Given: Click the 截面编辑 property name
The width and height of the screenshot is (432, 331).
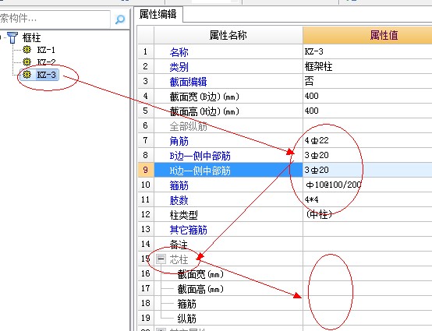Looking at the screenshot, I should pyautogui.click(x=188, y=82).
